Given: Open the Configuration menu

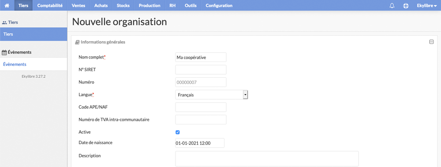Looking at the screenshot, I should click(219, 6).
